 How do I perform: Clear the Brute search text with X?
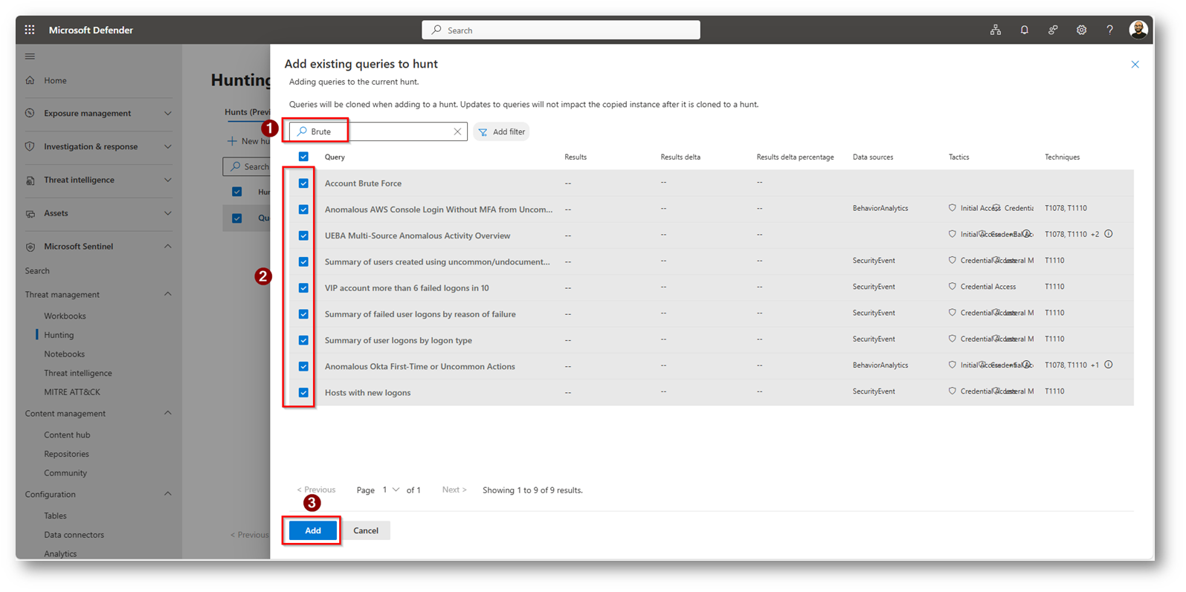pos(457,131)
